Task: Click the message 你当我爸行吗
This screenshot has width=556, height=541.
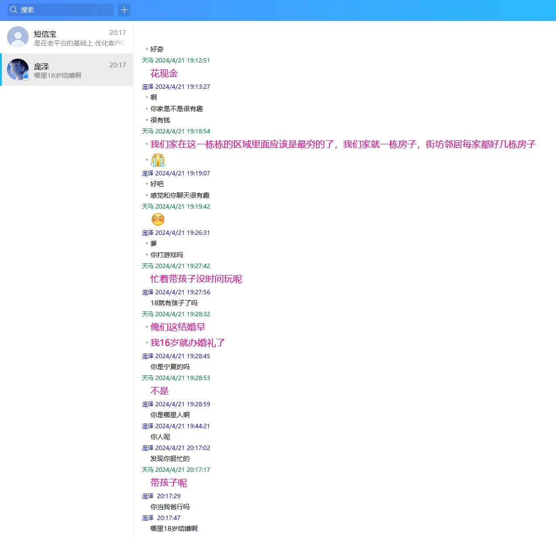Action: [170, 507]
